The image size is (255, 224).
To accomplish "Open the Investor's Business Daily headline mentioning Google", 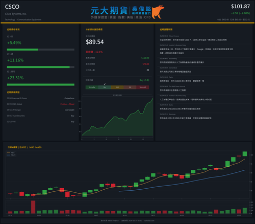I will 196,51.
